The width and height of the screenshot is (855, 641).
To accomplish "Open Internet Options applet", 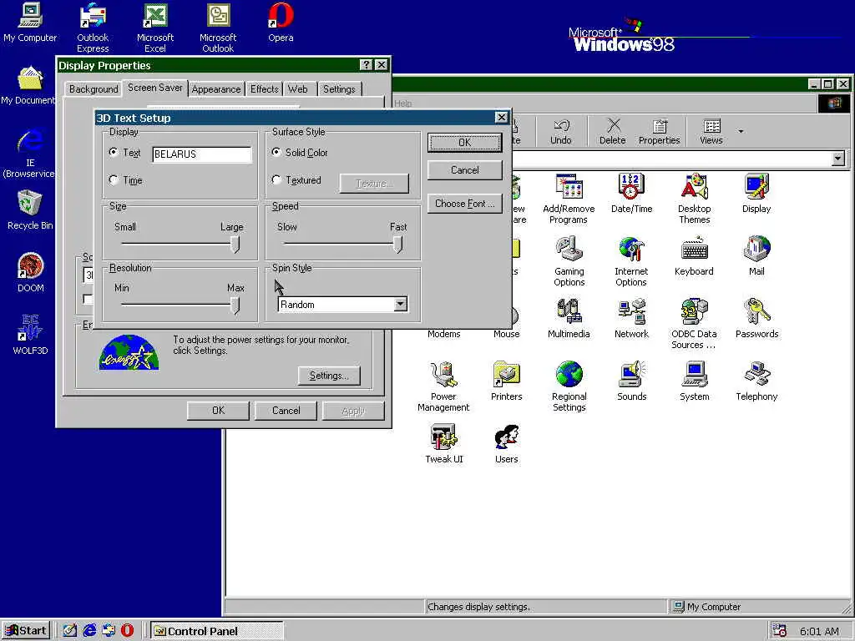I will tap(631, 261).
